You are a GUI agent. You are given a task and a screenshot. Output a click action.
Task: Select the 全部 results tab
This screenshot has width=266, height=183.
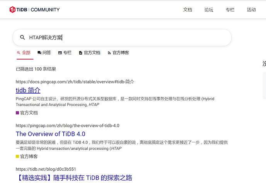click(25, 53)
